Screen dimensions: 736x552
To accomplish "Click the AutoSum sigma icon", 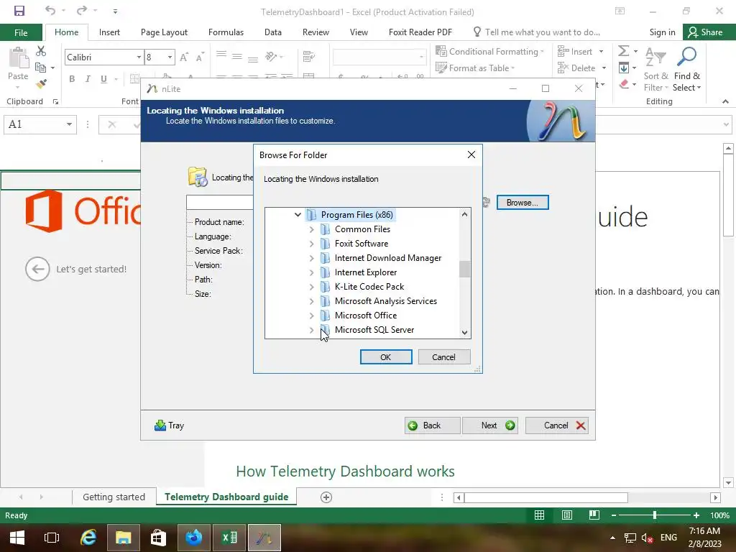I will tap(623, 51).
